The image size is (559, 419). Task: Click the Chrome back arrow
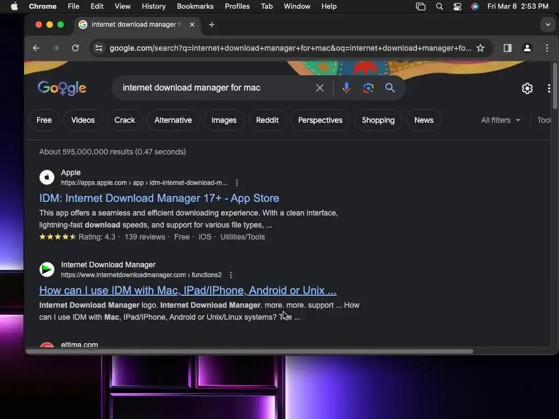tap(36, 48)
